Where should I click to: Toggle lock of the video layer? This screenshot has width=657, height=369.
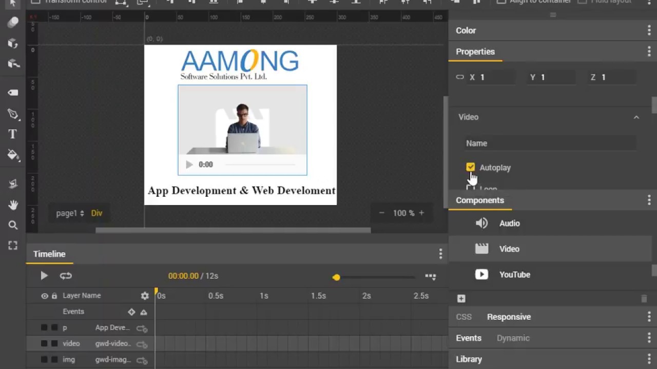tap(54, 343)
